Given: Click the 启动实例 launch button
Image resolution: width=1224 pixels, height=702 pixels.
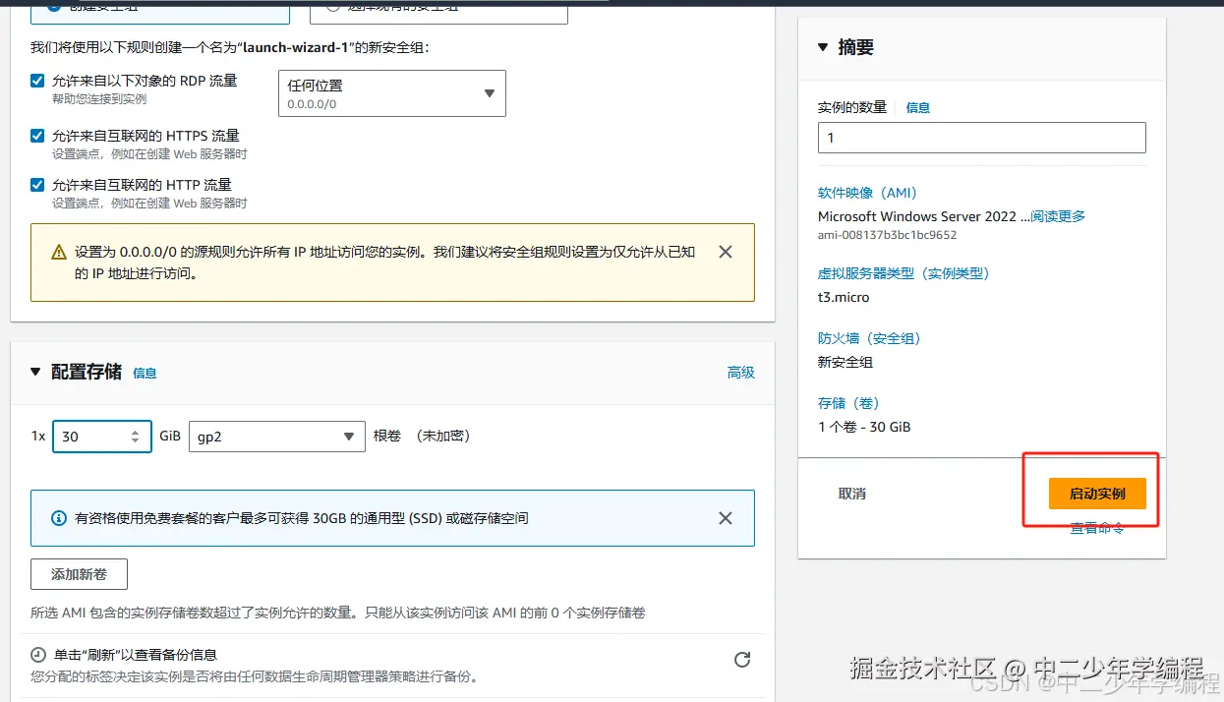Looking at the screenshot, I should 1097,494.
